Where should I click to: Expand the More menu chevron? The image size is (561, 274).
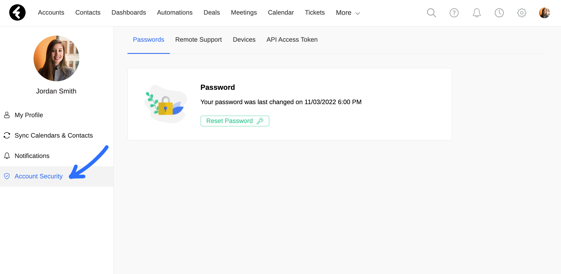(x=358, y=13)
